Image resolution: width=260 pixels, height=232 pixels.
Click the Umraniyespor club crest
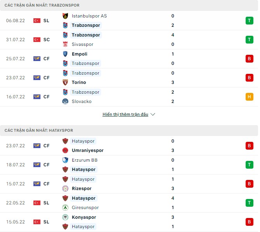pyautogui.click(x=65, y=150)
